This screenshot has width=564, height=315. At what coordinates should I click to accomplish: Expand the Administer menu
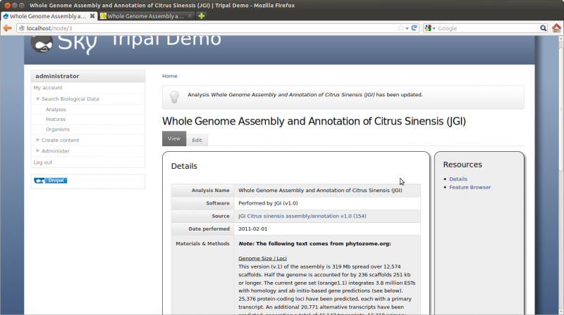point(38,150)
